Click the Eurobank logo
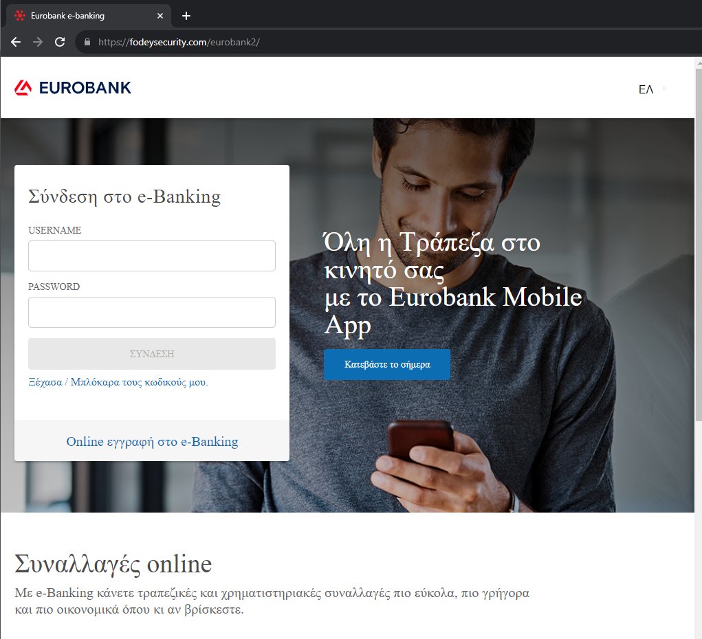702x639 pixels. click(x=72, y=88)
